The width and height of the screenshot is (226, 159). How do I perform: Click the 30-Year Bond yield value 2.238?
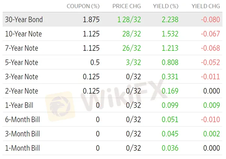point(170,19)
